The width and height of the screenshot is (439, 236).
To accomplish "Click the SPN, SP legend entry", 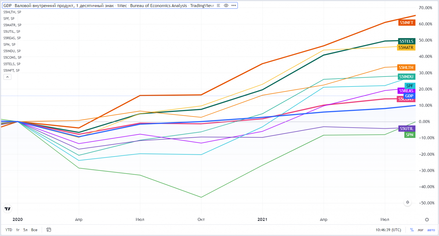I will pyautogui.click(x=9, y=44).
